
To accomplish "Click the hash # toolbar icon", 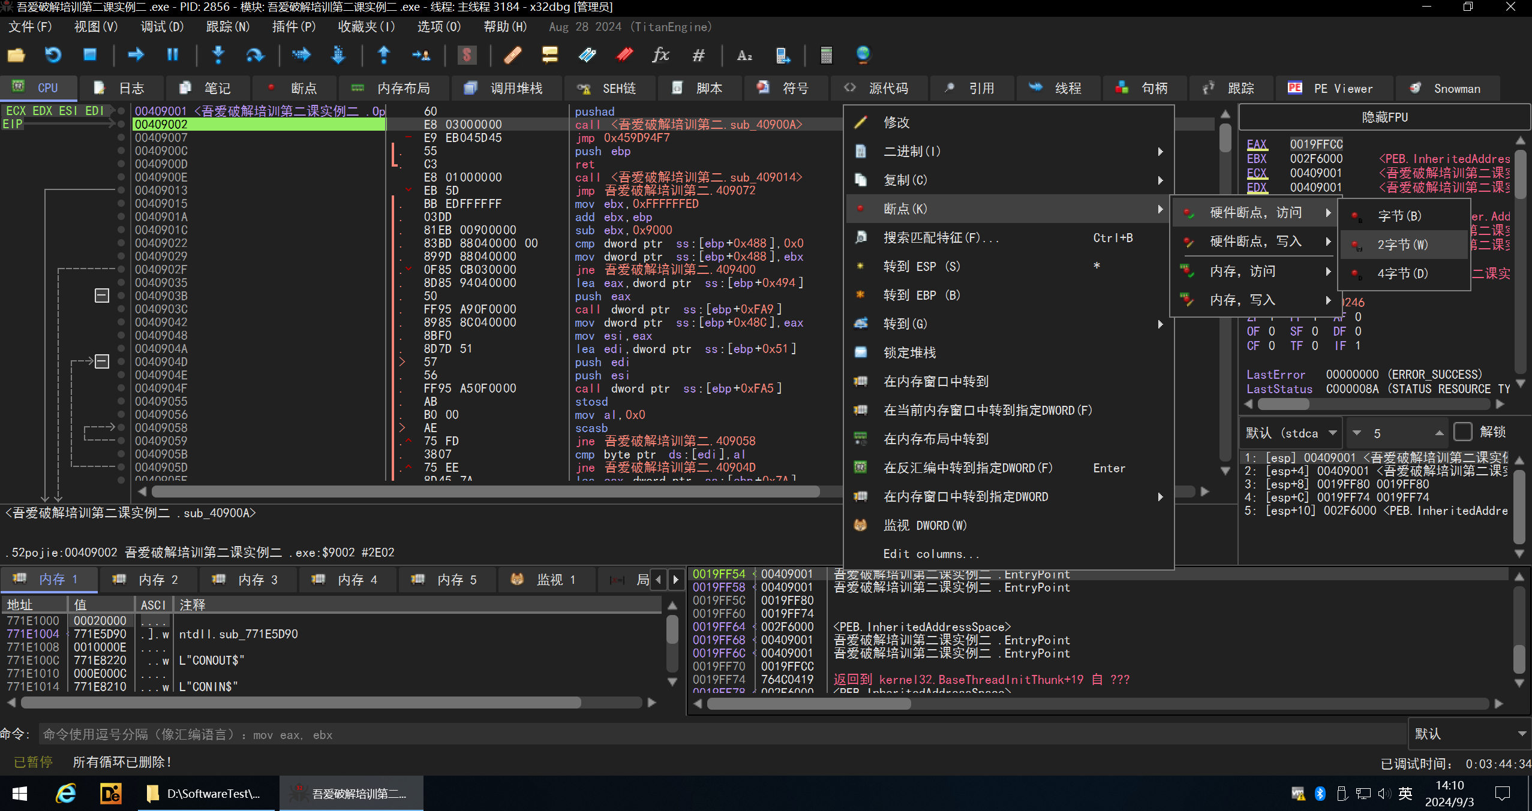I will (x=698, y=55).
